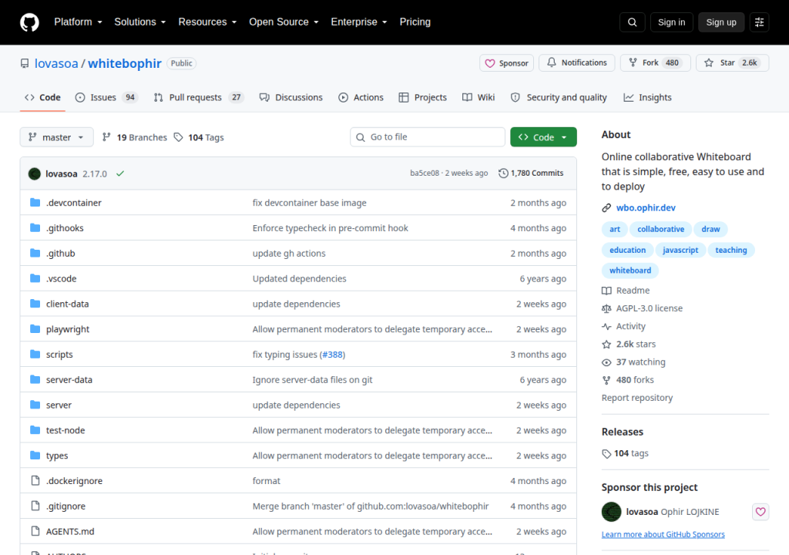Screen dimensions: 789x555
Task: Open the AGENTS.md file
Action: pos(70,531)
